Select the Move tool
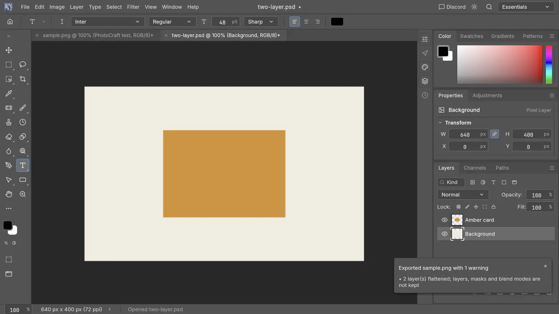559x314 pixels. (9, 50)
